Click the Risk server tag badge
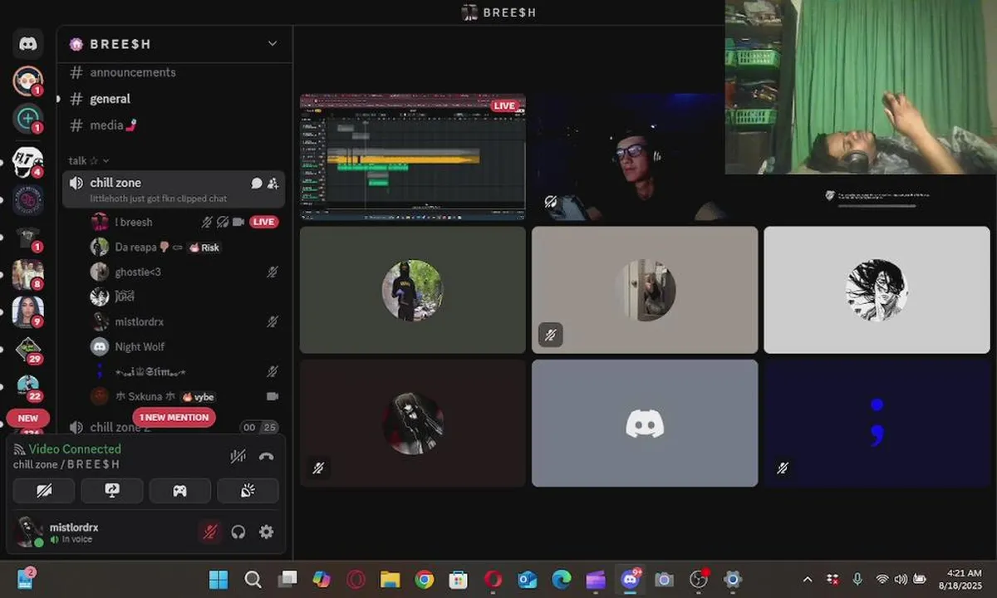Screen dimensions: 997x598 point(204,248)
